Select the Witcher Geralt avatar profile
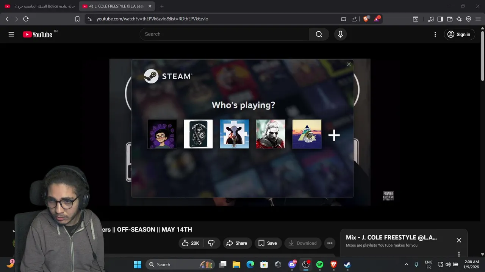485x272 pixels. (x=271, y=134)
